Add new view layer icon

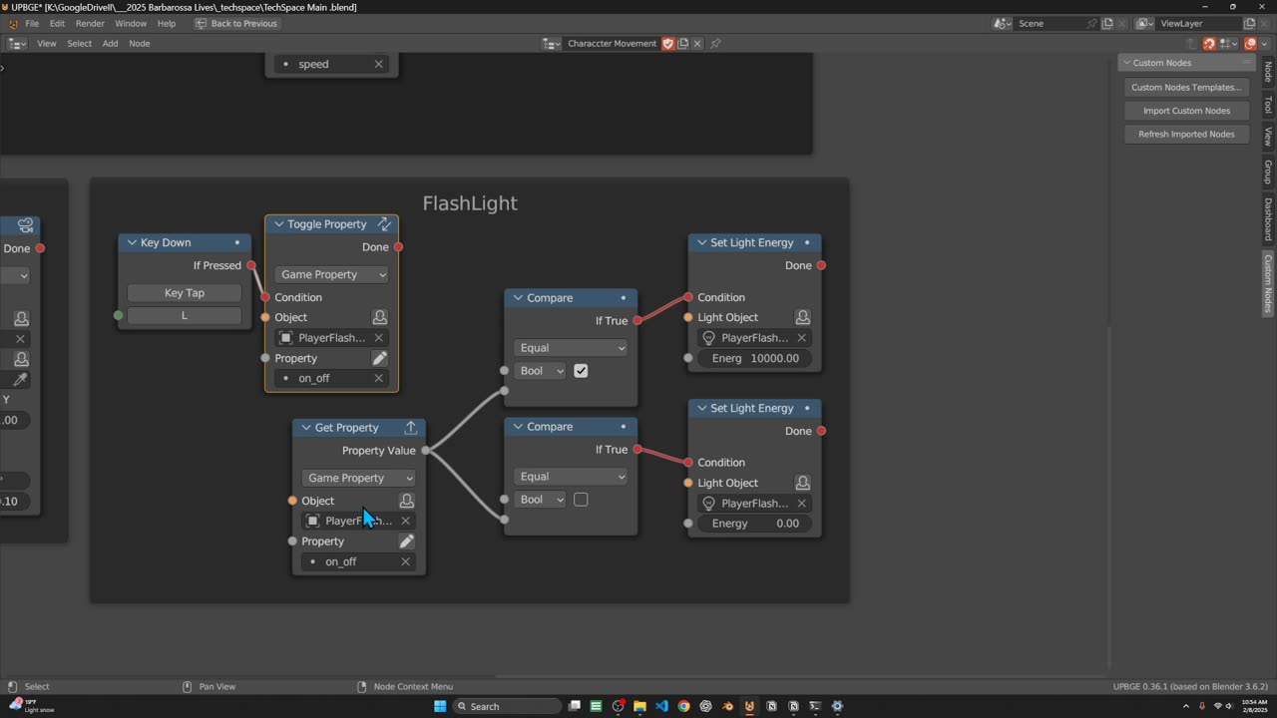(1249, 23)
